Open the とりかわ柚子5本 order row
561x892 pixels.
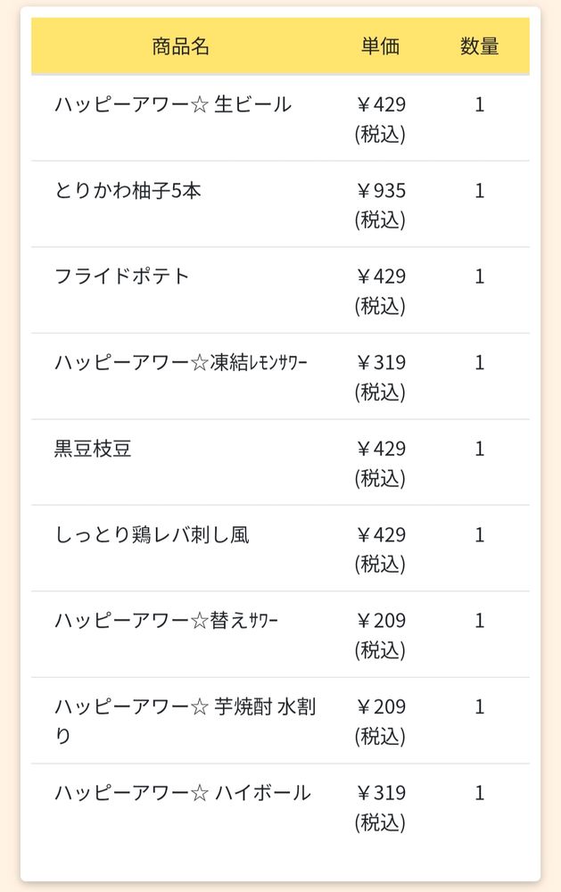[x=280, y=204]
